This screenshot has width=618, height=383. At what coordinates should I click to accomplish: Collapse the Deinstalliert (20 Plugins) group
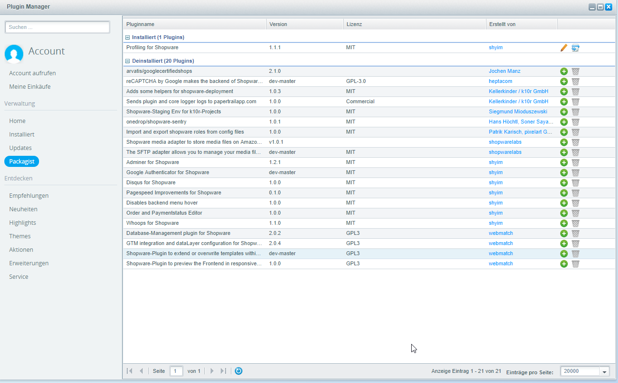tap(128, 61)
